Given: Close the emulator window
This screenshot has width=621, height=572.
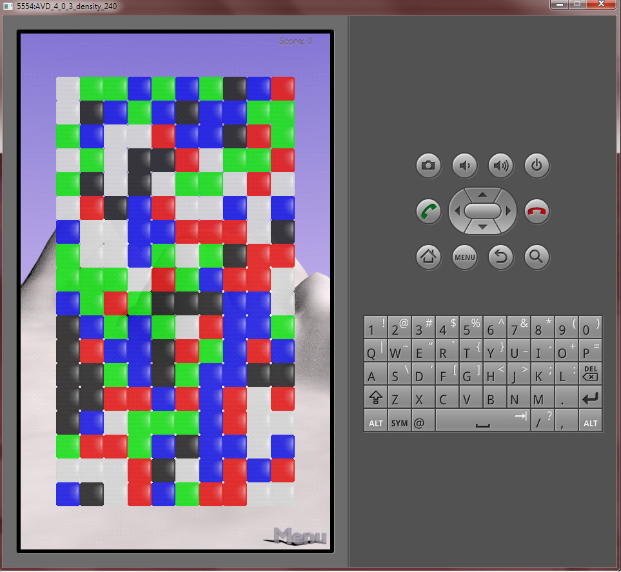Looking at the screenshot, I should pyautogui.click(x=601, y=4).
